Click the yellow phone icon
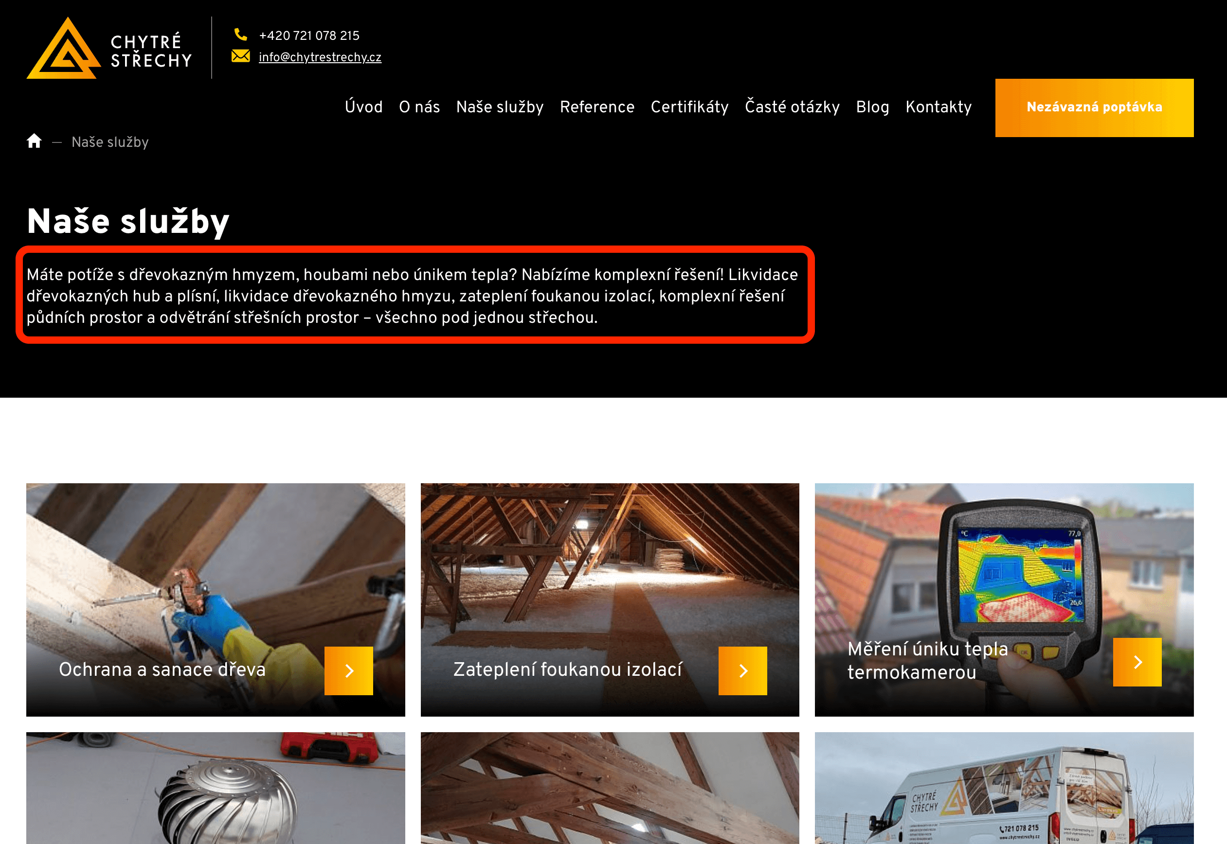This screenshot has height=844, width=1227. pyautogui.click(x=241, y=35)
